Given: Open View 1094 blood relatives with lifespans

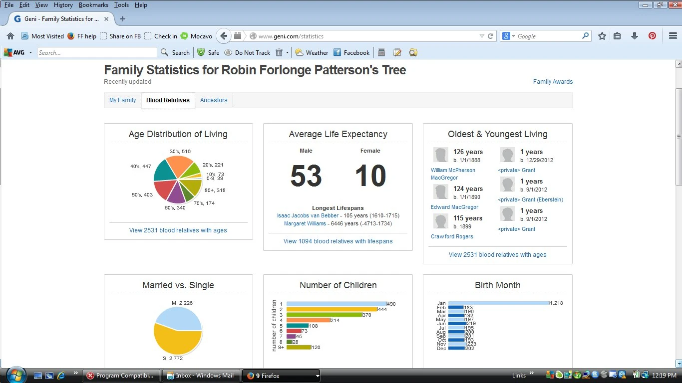Looking at the screenshot, I should point(338,241).
